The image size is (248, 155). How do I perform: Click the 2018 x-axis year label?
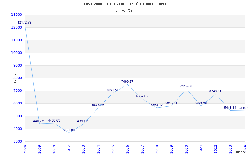(x=157, y=149)
